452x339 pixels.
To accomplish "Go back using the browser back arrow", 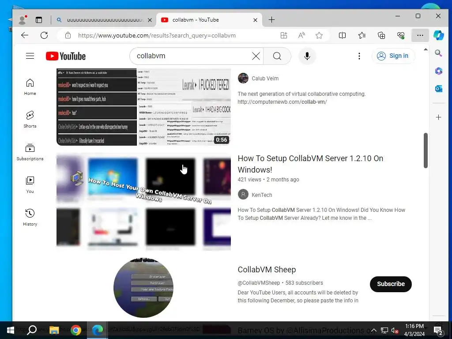I will (x=25, y=35).
